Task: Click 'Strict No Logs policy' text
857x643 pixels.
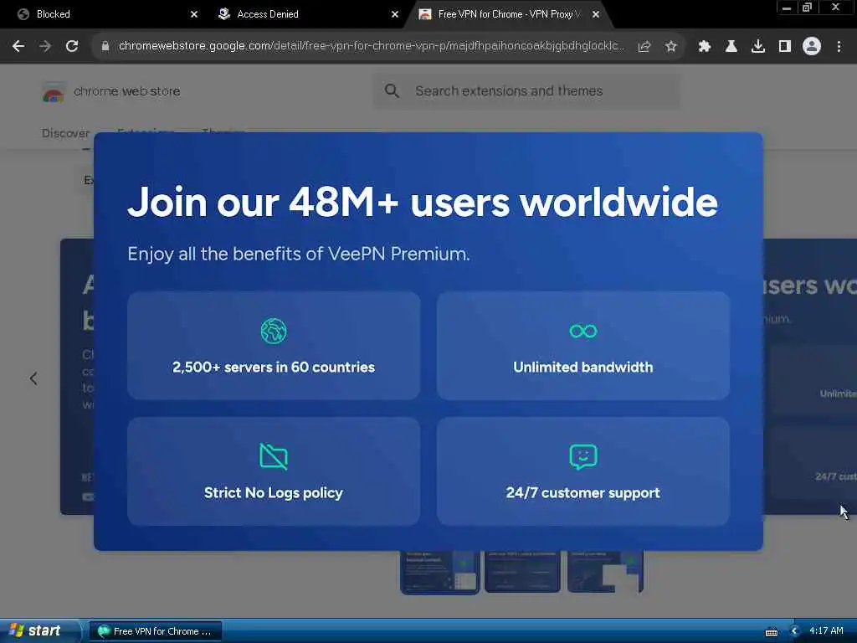Action: (274, 493)
